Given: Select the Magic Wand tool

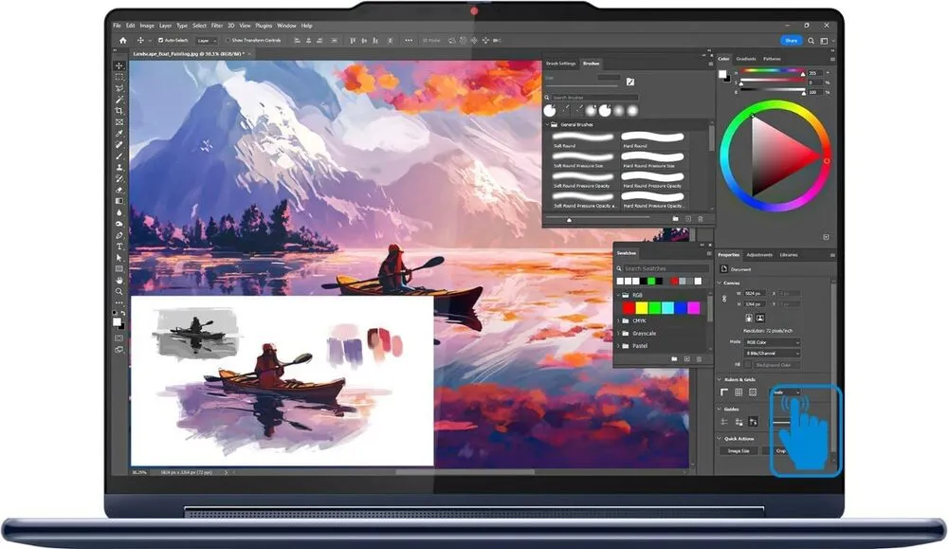Looking at the screenshot, I should pyautogui.click(x=119, y=100).
